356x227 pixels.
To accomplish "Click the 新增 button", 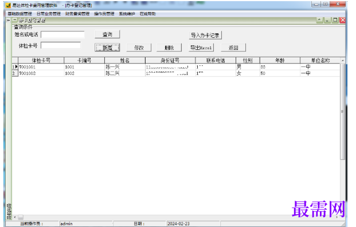I will 107,48.
